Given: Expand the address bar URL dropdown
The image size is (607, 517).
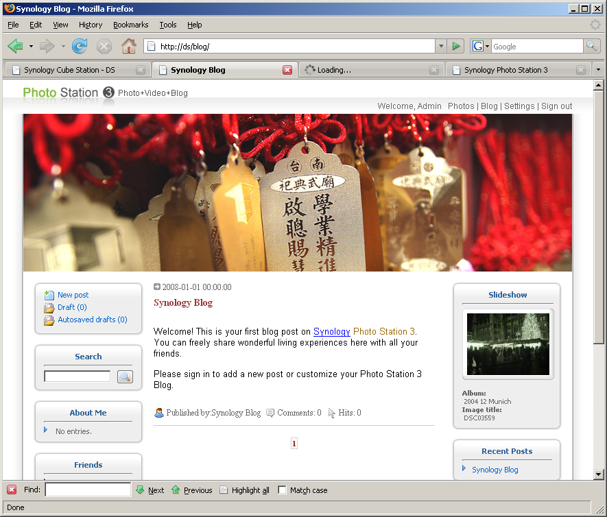Looking at the screenshot, I should (441, 47).
